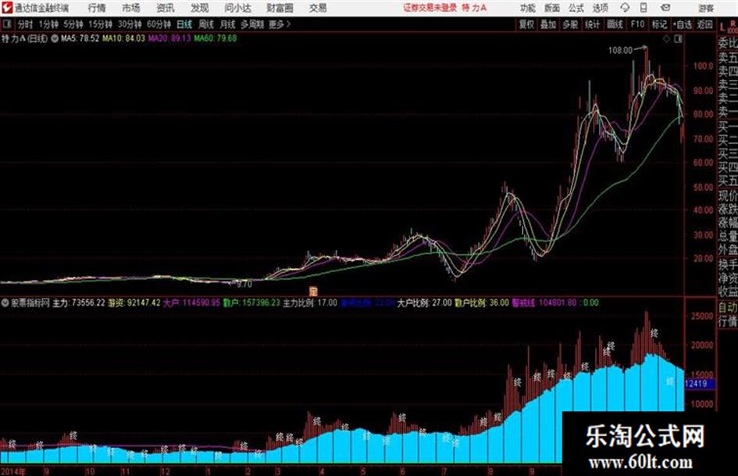Click the 游资: 92147.42 indicator value

(x=134, y=302)
